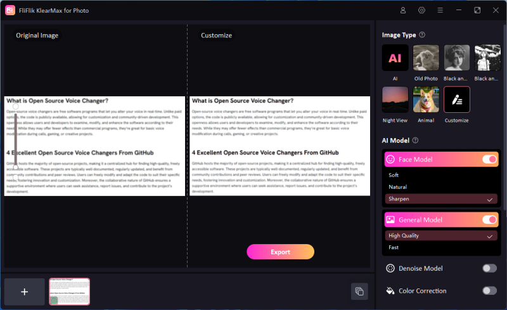Click the batch copy icon near thumbnails
Viewport: 507px width, 310px height.
click(x=359, y=291)
